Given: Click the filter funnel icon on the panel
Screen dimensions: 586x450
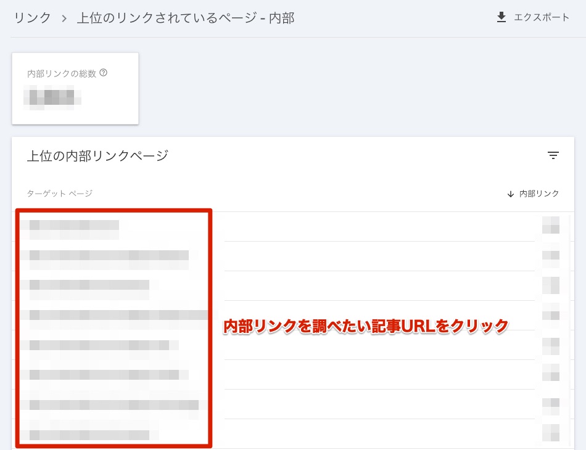Looking at the screenshot, I should coord(553,155).
